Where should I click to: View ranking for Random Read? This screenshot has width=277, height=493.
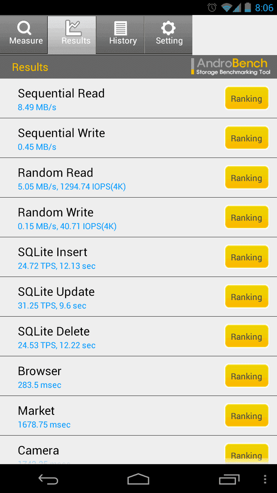(246, 178)
